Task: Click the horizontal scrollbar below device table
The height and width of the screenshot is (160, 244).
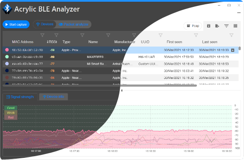Action: click(x=100, y=85)
